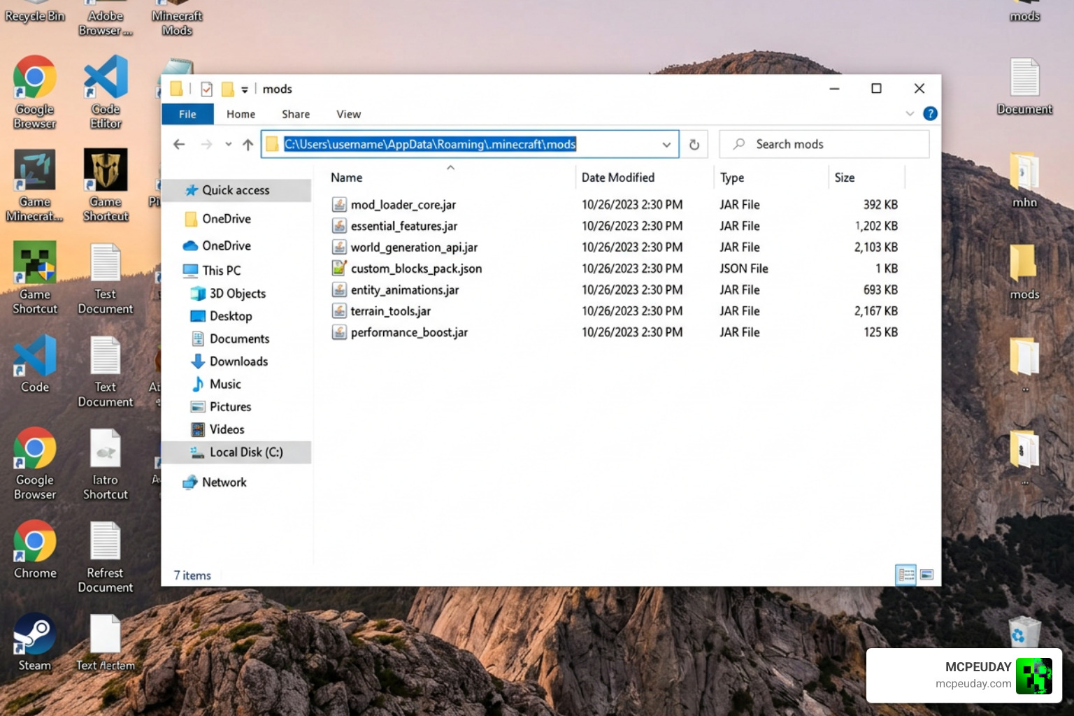The height and width of the screenshot is (716, 1074).
Task: Open recent locations dropdown arrow
Action: pos(228,144)
